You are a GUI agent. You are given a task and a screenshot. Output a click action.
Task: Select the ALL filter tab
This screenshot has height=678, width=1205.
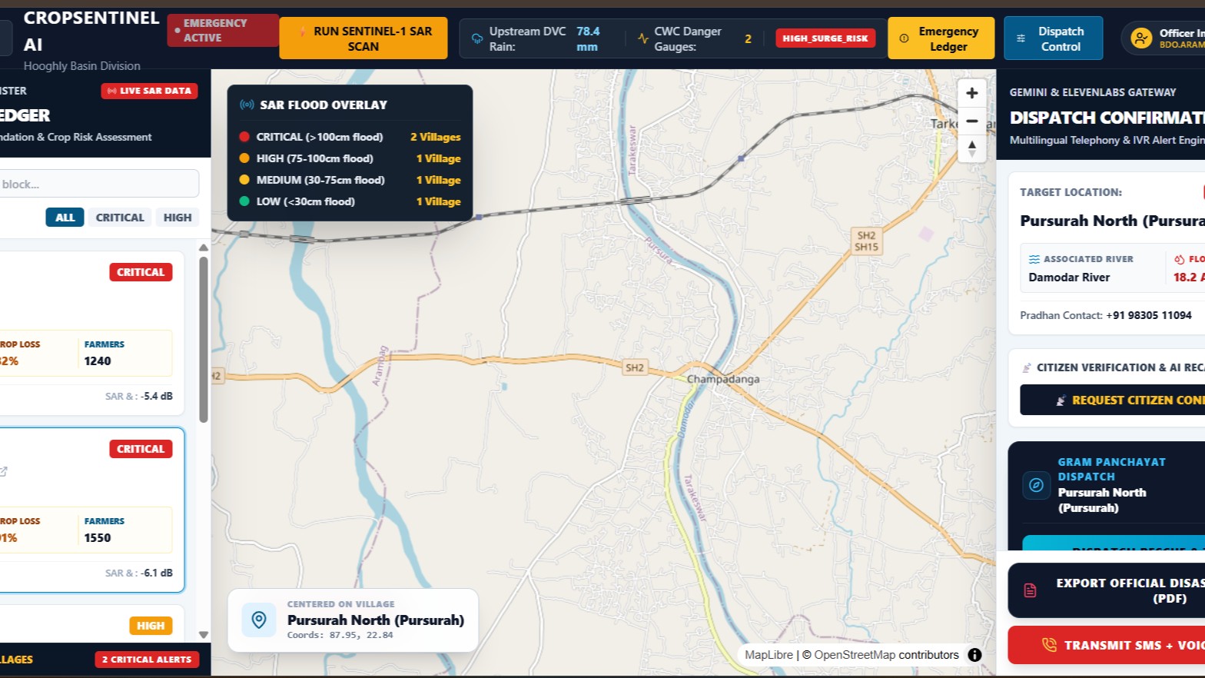click(65, 218)
